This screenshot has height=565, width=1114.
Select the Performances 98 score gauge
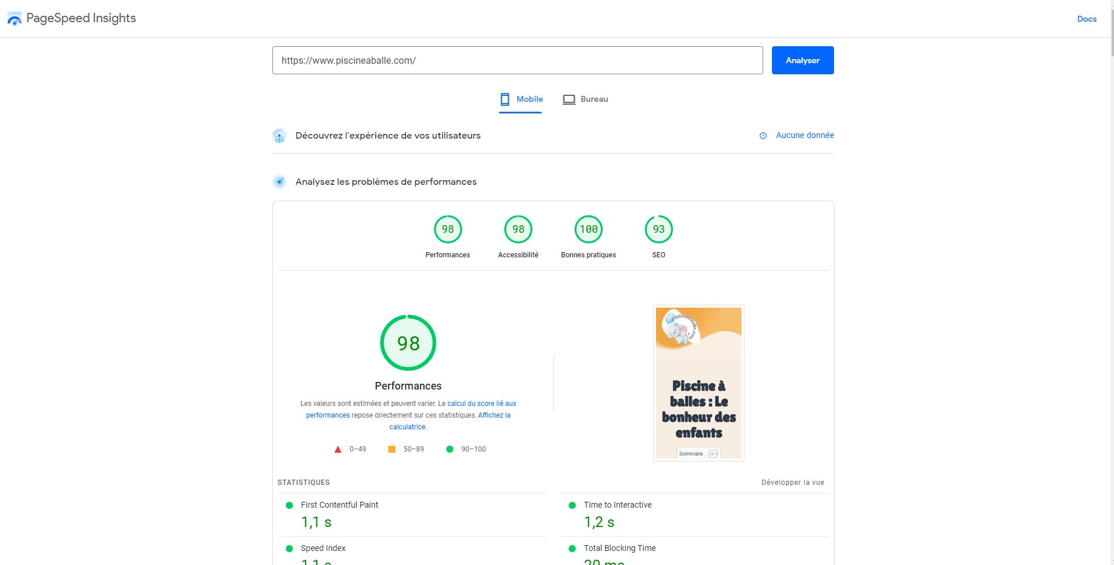(x=448, y=229)
